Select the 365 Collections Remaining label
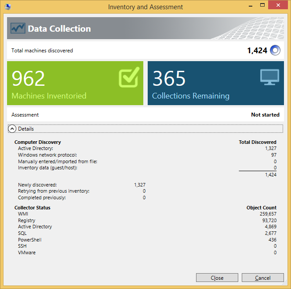The image size is (291, 289). [x=190, y=96]
